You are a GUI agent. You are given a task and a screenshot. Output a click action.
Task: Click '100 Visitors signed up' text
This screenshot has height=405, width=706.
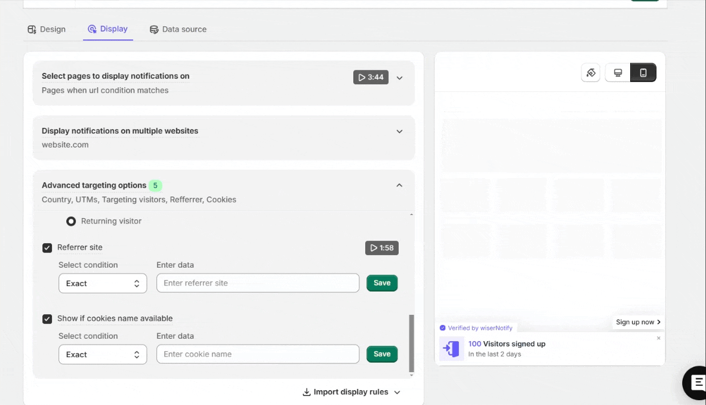click(x=507, y=343)
